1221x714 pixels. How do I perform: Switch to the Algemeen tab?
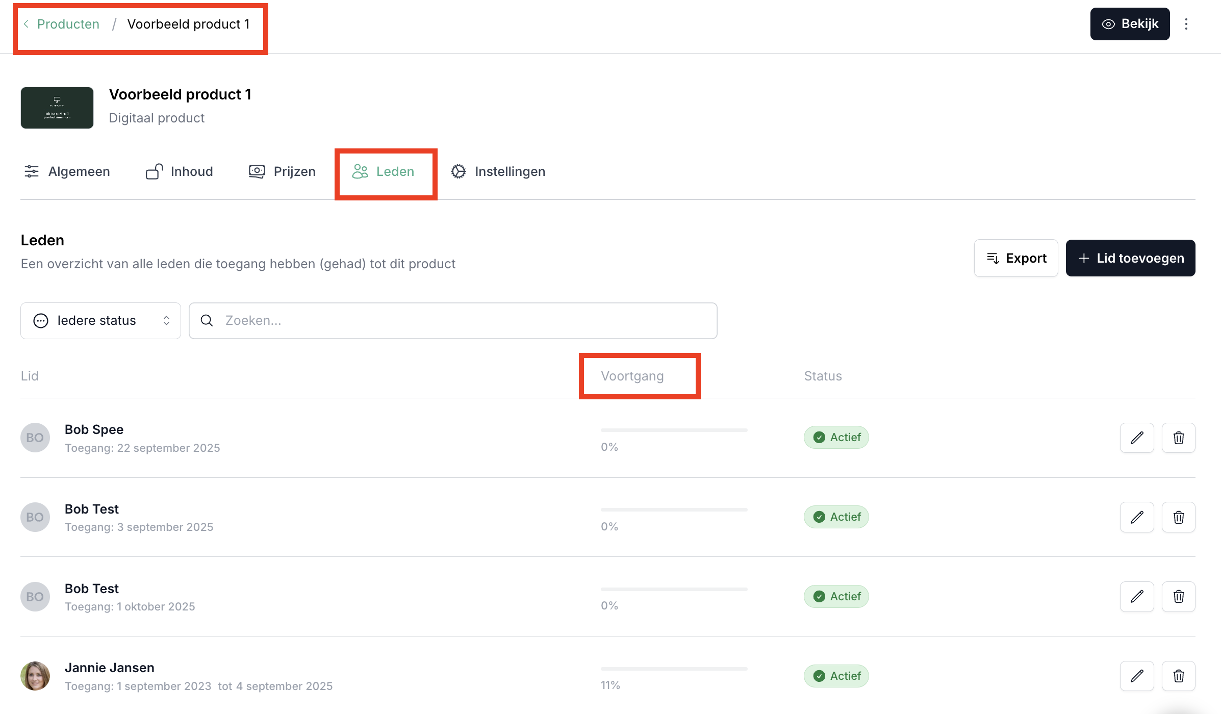click(67, 171)
